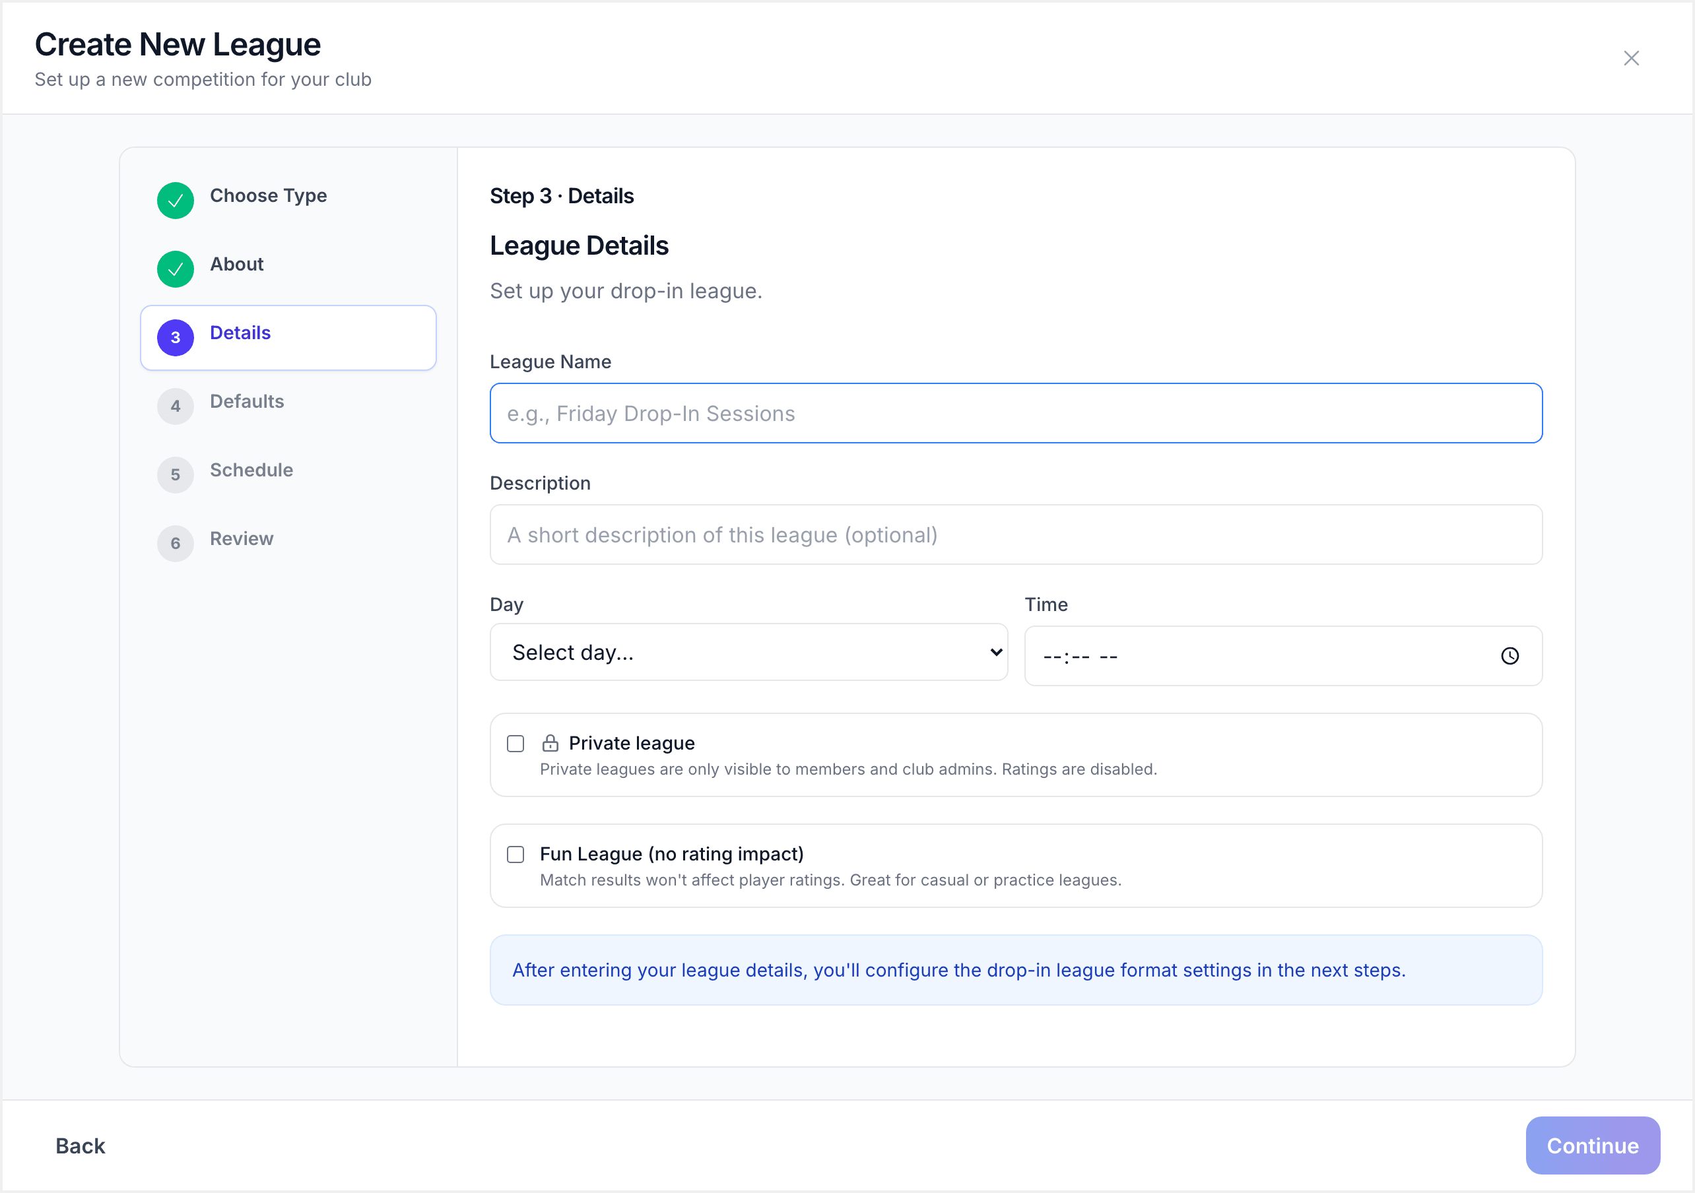Click the 'Fun League (no rating impact)' label
The height and width of the screenshot is (1193, 1695).
[x=672, y=853]
